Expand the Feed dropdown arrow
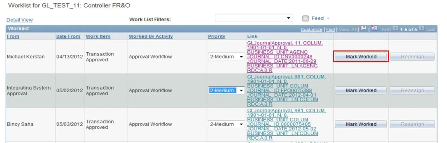Viewport: 447px width, 143px height. (x=328, y=18)
